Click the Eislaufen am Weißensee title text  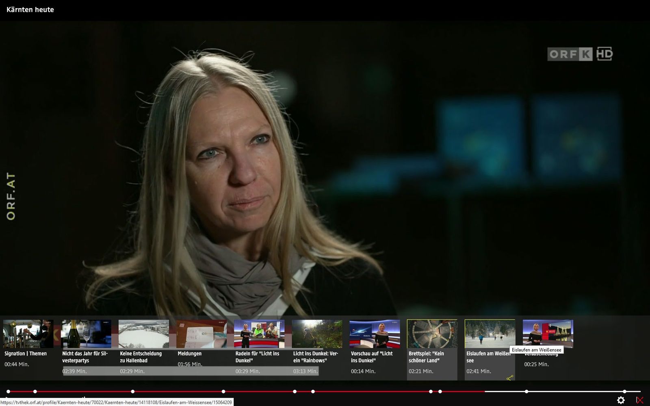488,357
